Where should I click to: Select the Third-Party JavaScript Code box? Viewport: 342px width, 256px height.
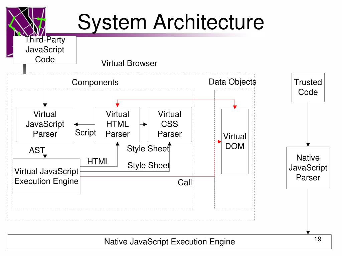point(45,50)
